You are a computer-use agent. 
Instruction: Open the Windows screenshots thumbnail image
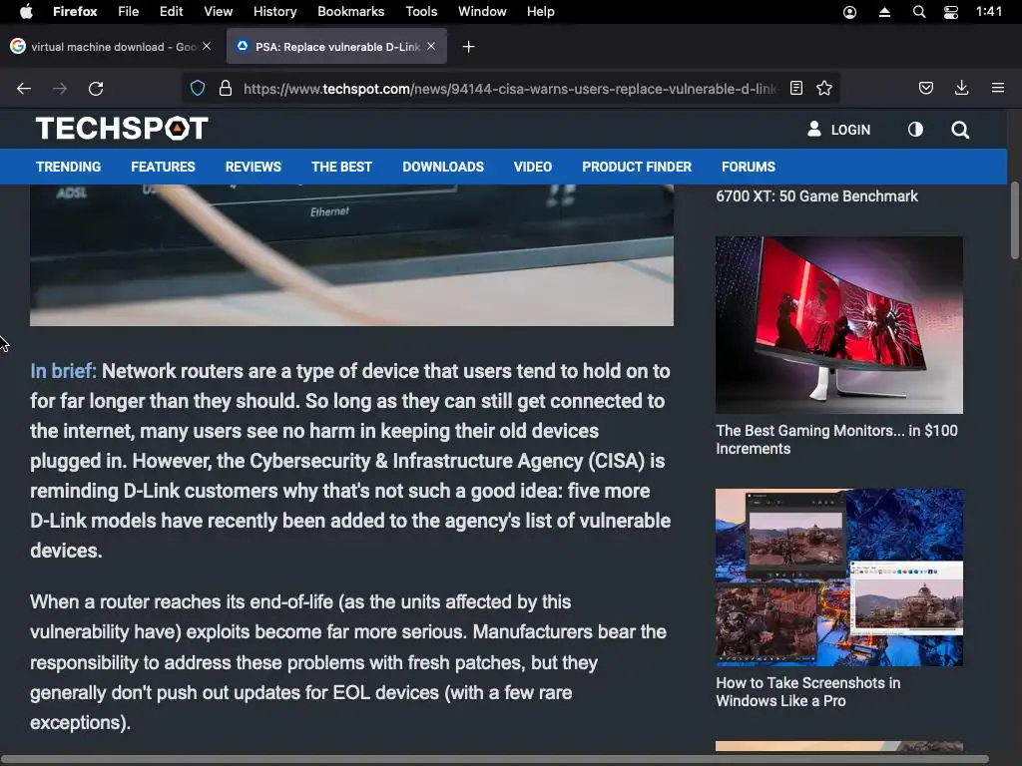click(838, 577)
